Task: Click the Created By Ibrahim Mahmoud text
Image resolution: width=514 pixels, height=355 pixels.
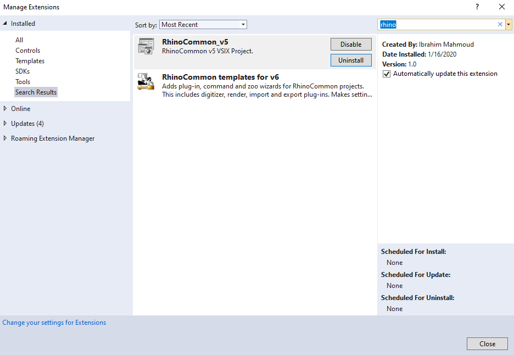Action: pyautogui.click(x=428, y=45)
